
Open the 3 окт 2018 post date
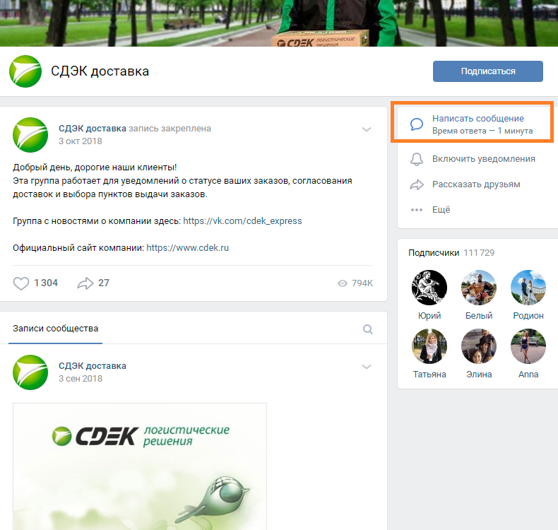coord(80,141)
